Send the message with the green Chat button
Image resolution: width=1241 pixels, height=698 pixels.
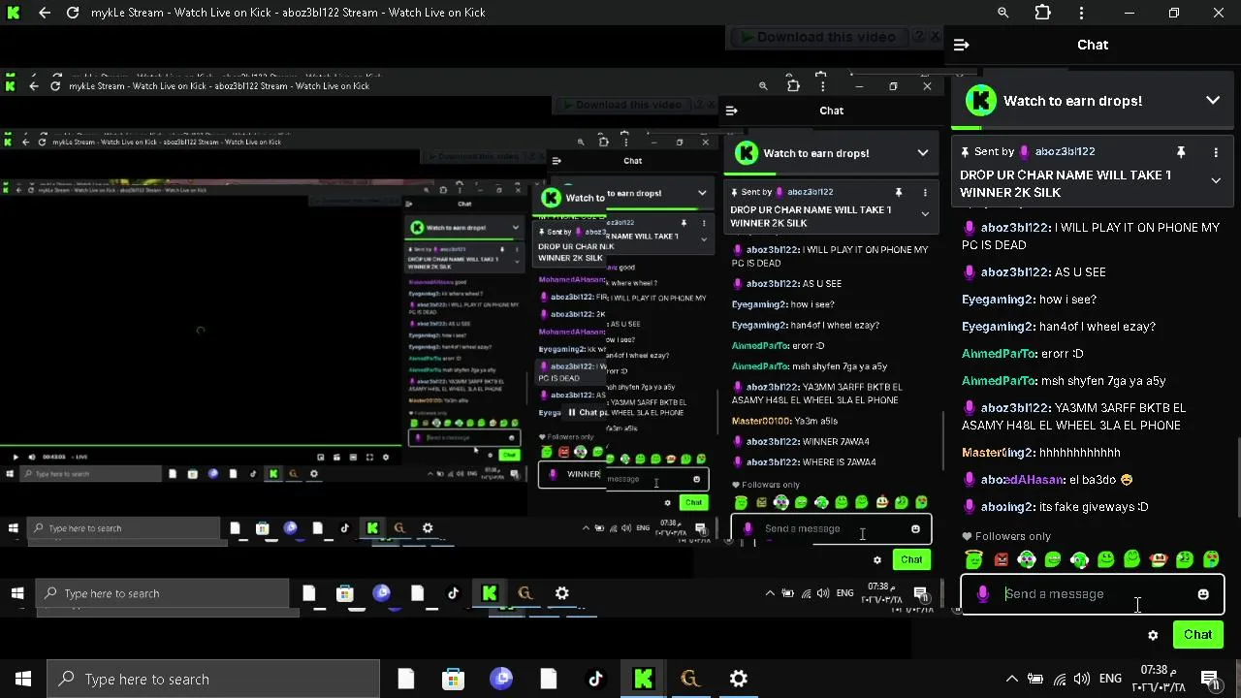click(1197, 635)
